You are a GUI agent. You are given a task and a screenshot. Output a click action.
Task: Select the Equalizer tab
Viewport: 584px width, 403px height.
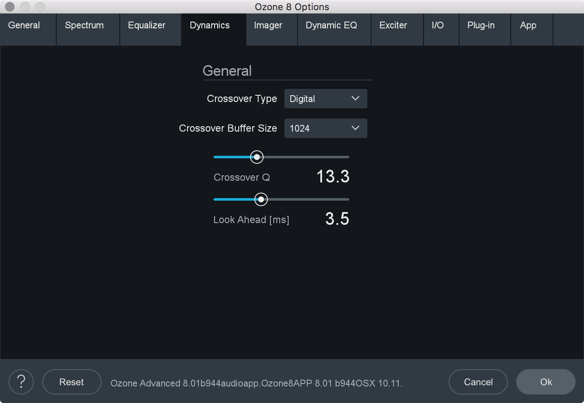(x=151, y=30)
